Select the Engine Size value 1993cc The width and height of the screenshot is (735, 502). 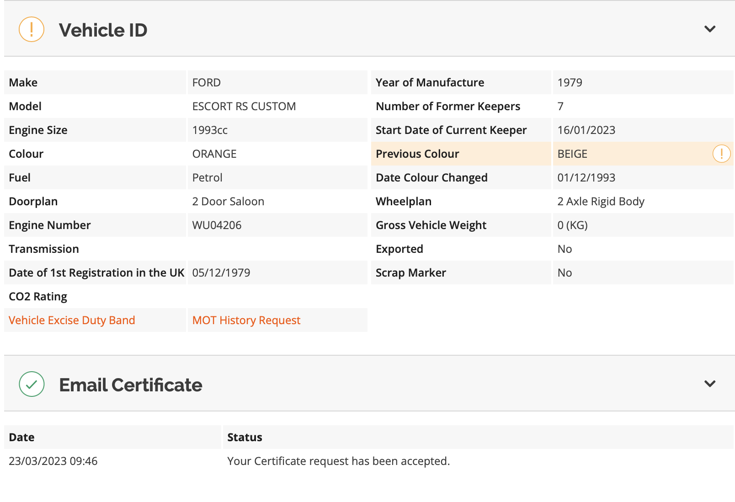tap(210, 130)
